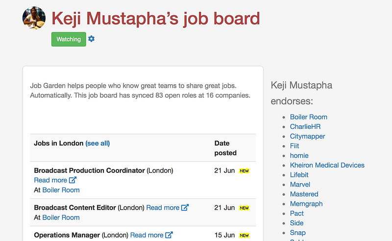Click the NEW badge for Broadcast Production Coordinator

click(x=244, y=171)
